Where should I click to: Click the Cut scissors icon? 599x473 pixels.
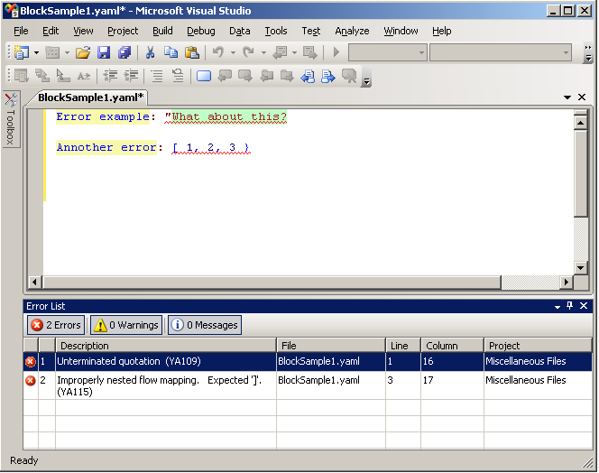click(150, 52)
